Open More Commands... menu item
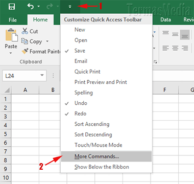The image size is (194, 184). tap(106, 156)
